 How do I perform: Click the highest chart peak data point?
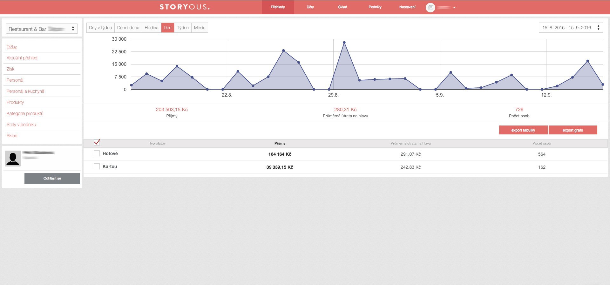(x=344, y=43)
